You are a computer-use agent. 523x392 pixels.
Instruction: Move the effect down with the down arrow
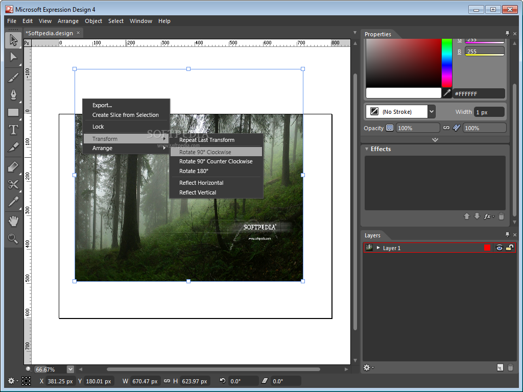[477, 216]
